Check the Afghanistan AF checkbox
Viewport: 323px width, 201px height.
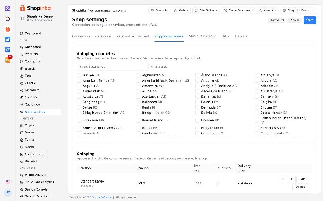point(138,75)
